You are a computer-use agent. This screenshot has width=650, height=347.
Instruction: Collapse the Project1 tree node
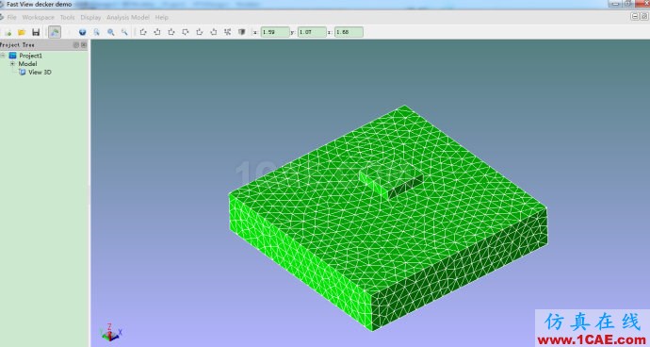(x=3, y=56)
